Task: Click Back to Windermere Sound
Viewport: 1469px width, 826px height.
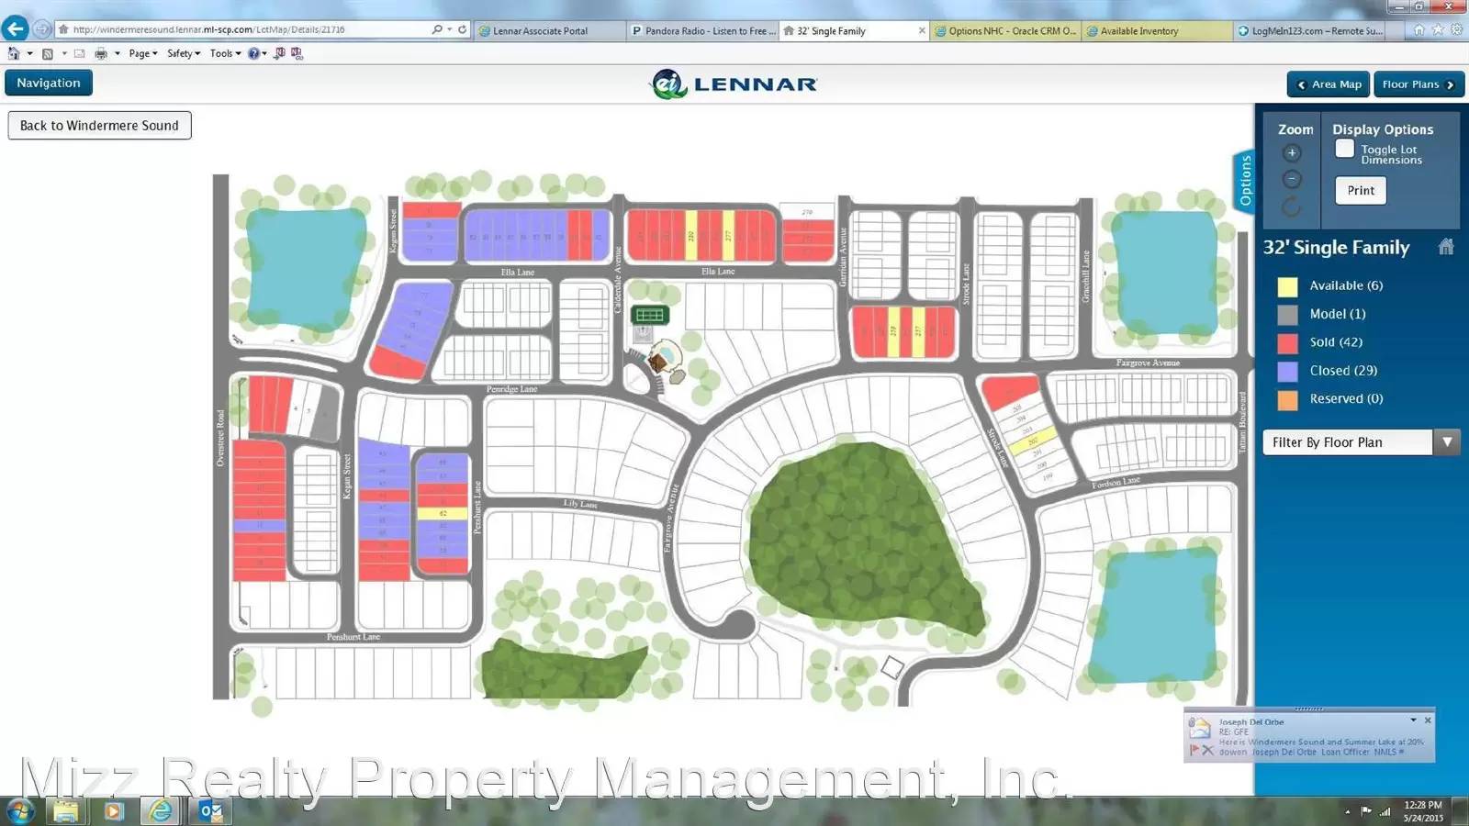Action: coord(99,126)
